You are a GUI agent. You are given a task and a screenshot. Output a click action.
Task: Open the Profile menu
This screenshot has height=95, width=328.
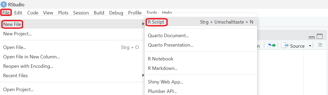click(x=135, y=13)
